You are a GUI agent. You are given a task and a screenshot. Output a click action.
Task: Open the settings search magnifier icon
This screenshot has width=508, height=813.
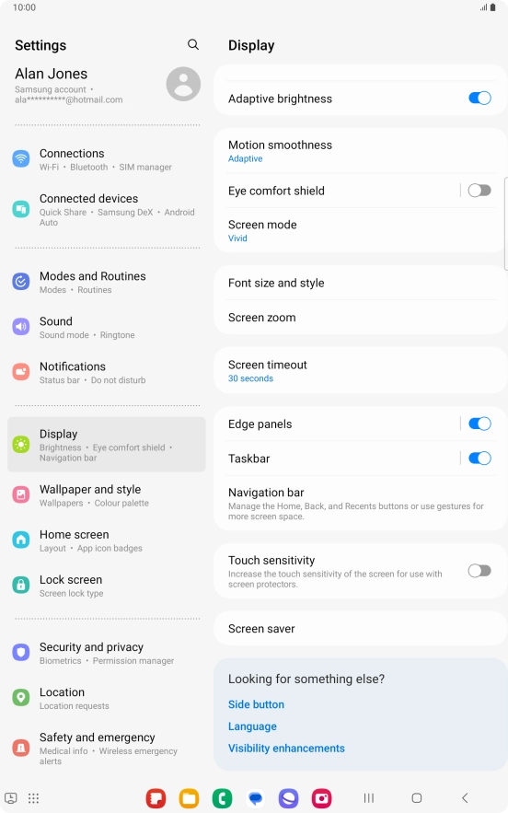193,44
